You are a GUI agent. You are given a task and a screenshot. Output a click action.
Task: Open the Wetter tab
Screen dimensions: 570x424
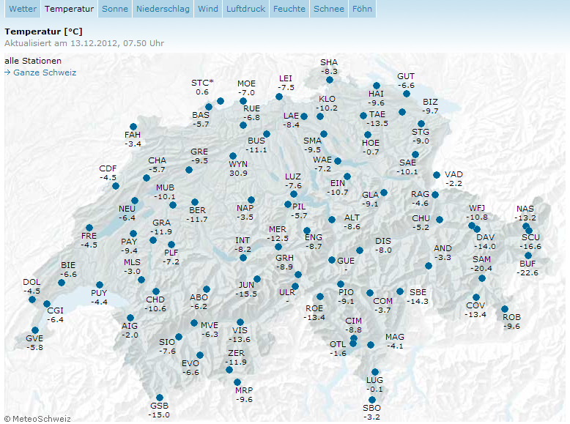click(23, 9)
